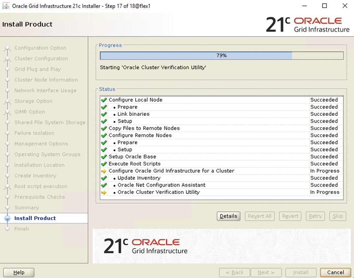This screenshot has width=354, height=278.
Task: Click 'Link binaries' status row
Action: pos(222,114)
